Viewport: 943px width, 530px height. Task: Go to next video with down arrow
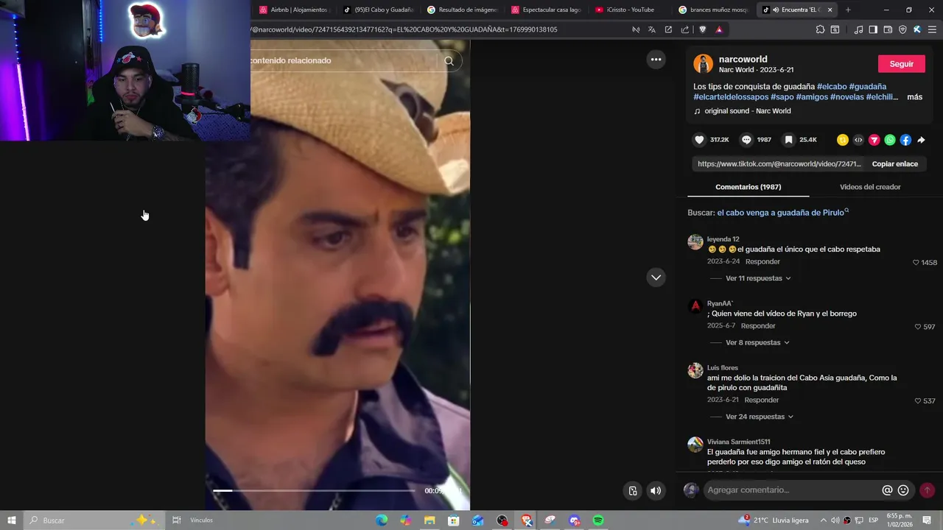(656, 278)
